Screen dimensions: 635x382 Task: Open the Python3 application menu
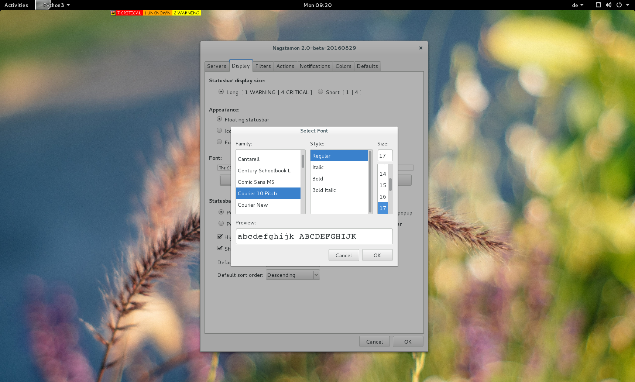click(x=56, y=5)
